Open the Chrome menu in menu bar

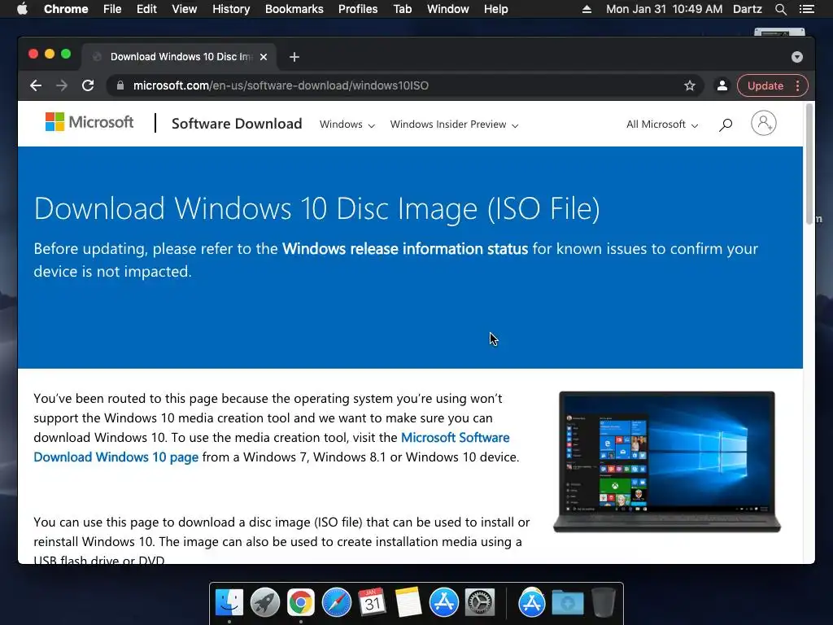point(66,9)
